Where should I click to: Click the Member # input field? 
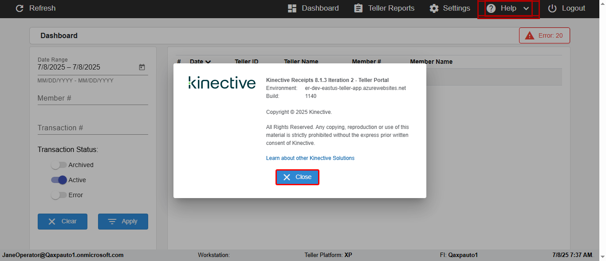[93, 98]
